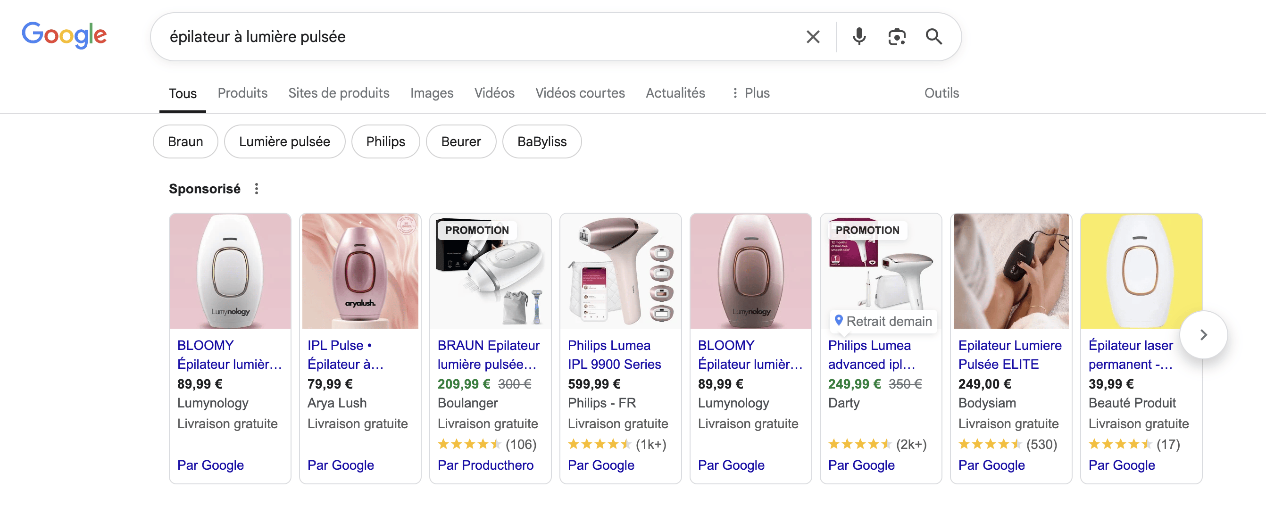Screen dimensions: 1266x515
Task: Select the Lumière pulsée filter chip
Action: click(x=284, y=141)
